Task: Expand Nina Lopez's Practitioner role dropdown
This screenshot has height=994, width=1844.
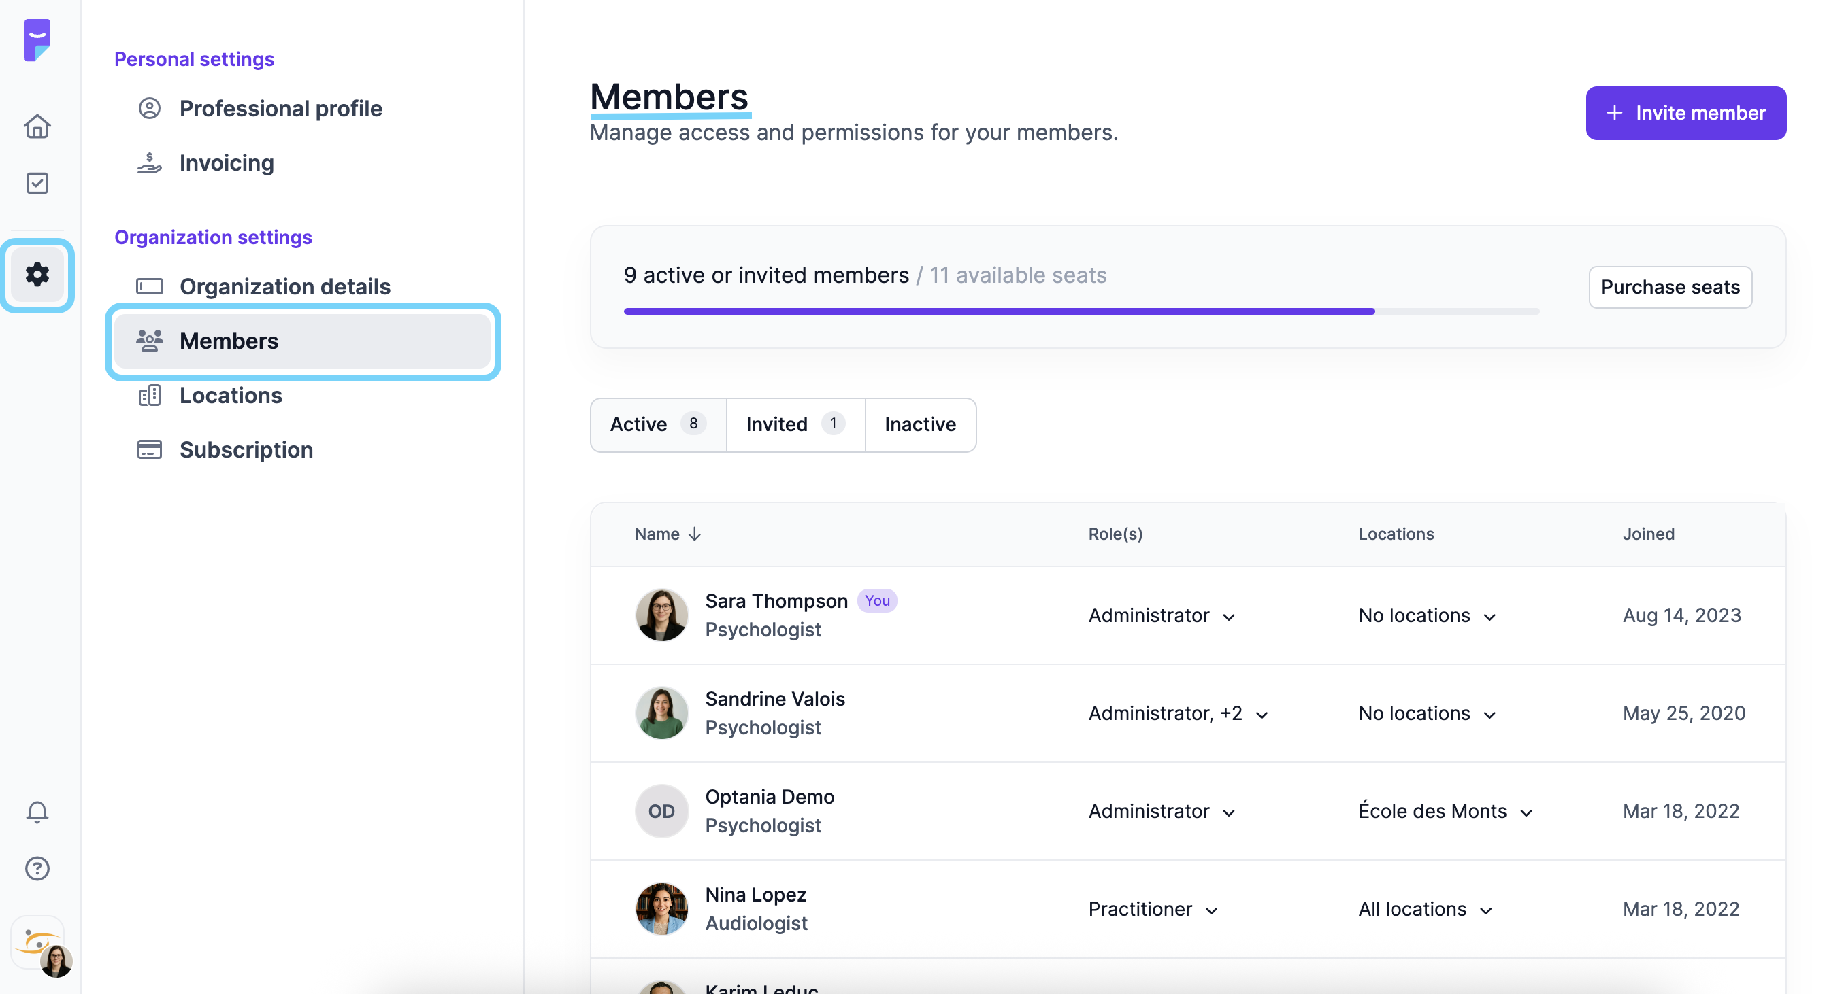Action: click(x=1153, y=910)
